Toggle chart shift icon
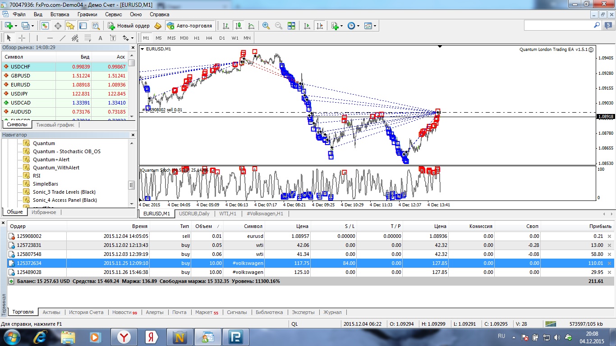Image resolution: width=616 pixels, height=346 pixels. pyautogui.click(x=320, y=26)
